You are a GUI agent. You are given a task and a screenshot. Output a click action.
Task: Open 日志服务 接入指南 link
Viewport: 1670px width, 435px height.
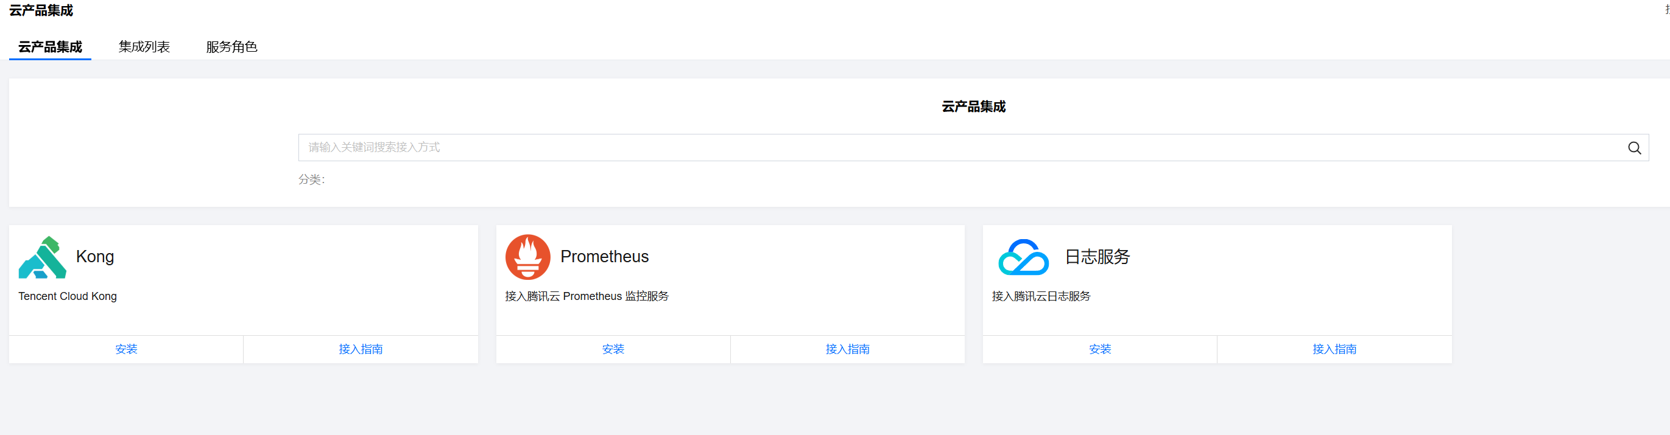(x=1334, y=350)
